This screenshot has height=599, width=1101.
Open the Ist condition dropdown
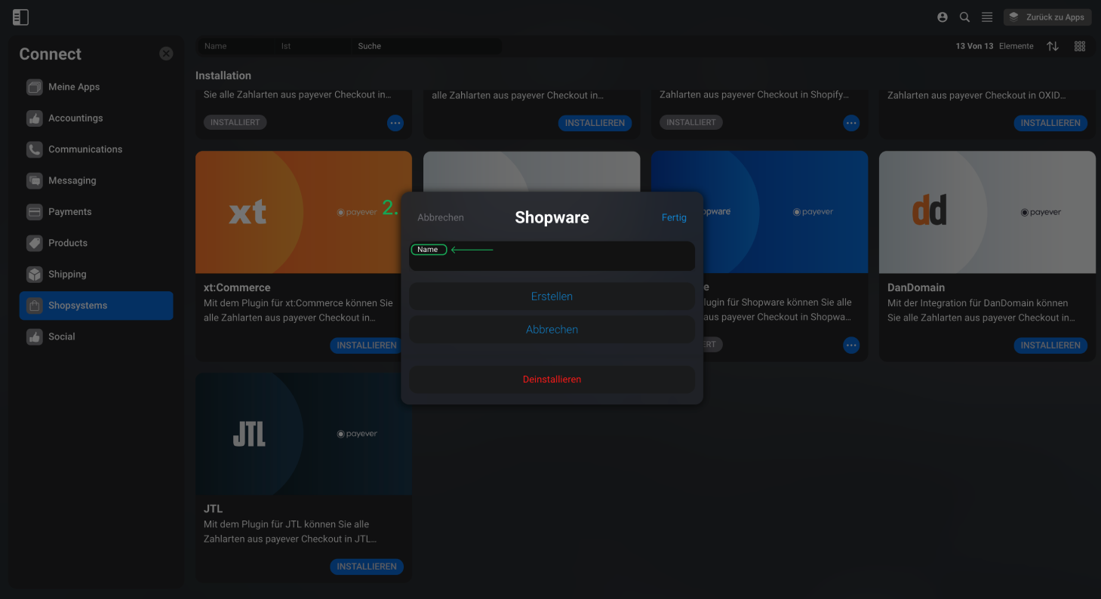pos(313,46)
